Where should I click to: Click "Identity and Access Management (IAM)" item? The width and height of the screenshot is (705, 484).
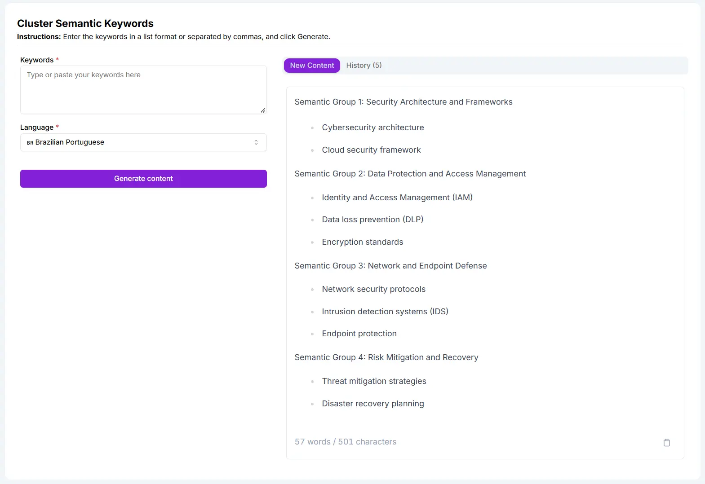coord(397,198)
